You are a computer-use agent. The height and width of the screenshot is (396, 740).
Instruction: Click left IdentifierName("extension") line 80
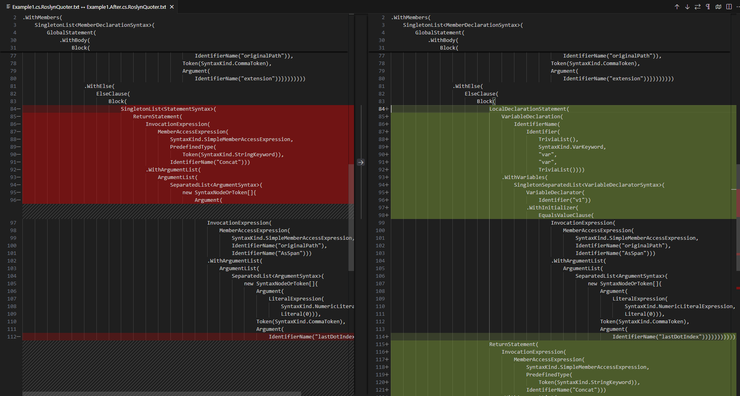pos(250,78)
